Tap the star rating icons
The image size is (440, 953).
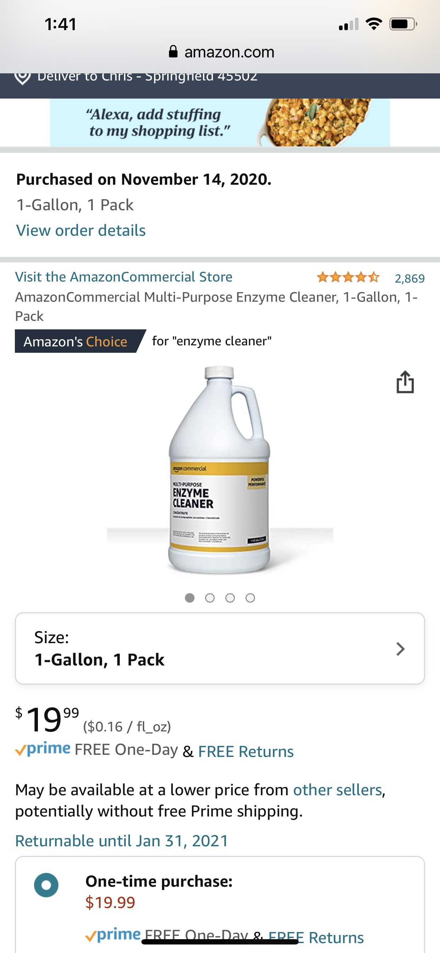[348, 278]
